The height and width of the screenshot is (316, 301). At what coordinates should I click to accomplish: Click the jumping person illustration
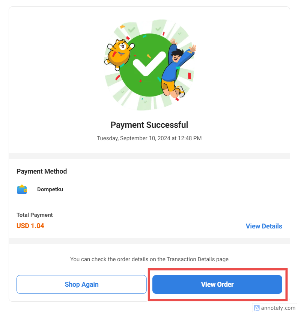tap(175, 70)
